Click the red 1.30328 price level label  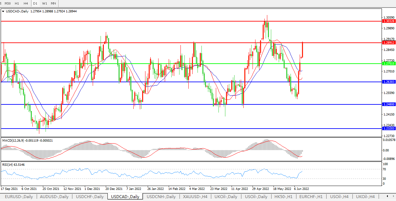tap(388, 21)
